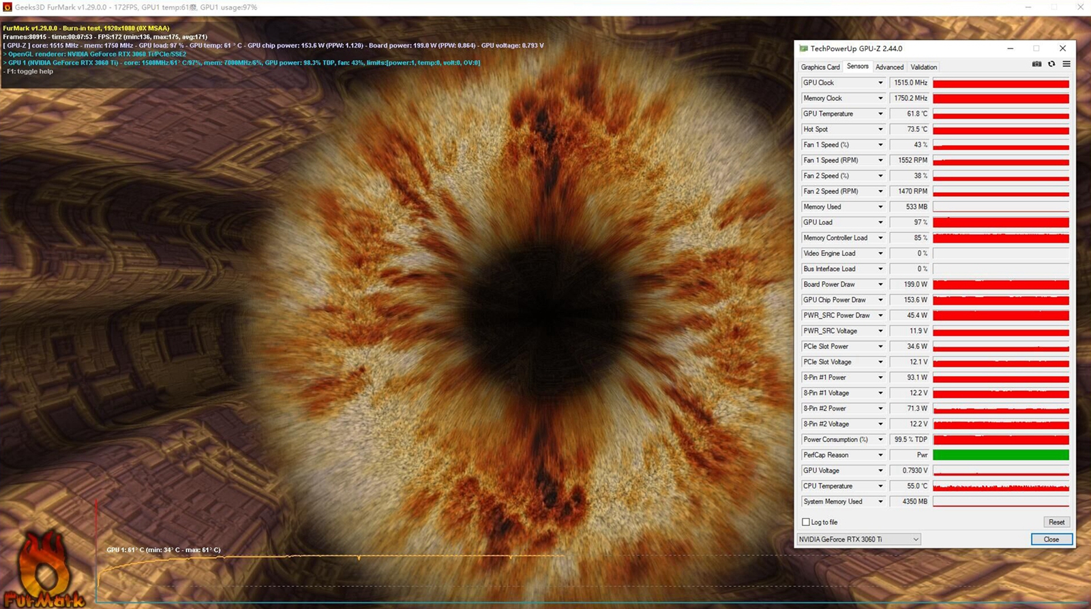Viewport: 1091px width, 609px height.
Task: Switch to the Graphics Card tab
Action: (820, 67)
